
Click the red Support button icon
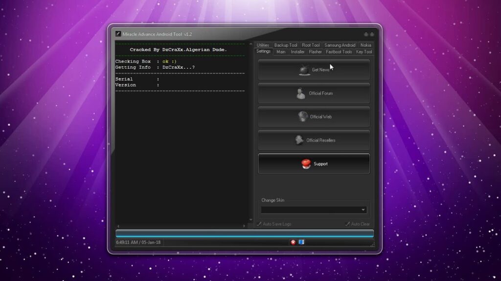click(x=306, y=164)
